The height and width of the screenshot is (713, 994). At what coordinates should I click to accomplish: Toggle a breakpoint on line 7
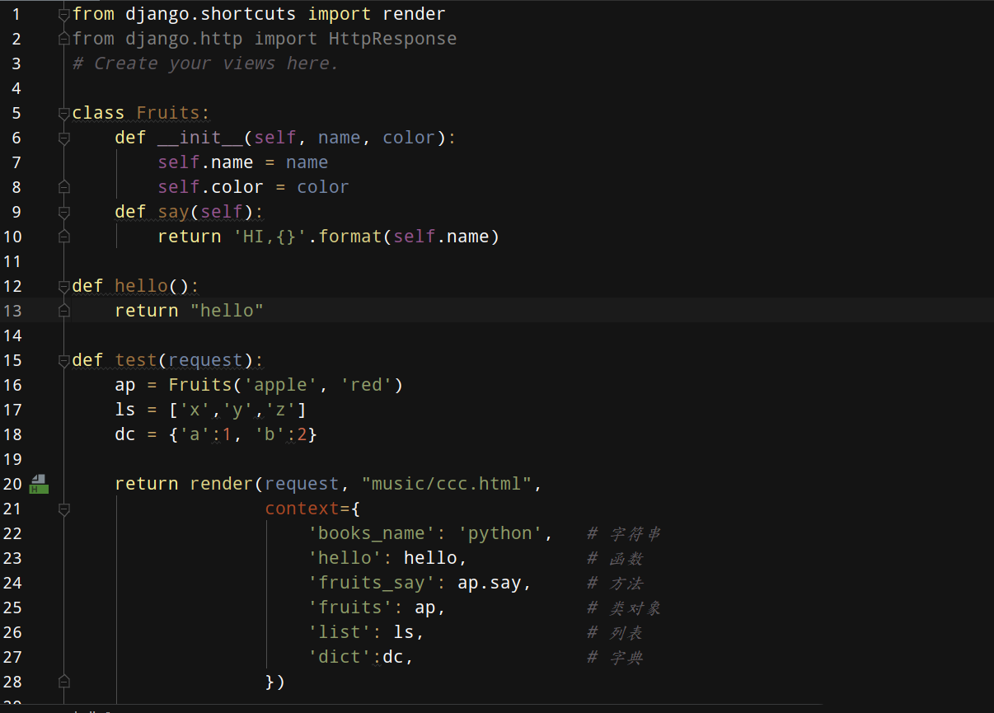pyautogui.click(x=39, y=162)
